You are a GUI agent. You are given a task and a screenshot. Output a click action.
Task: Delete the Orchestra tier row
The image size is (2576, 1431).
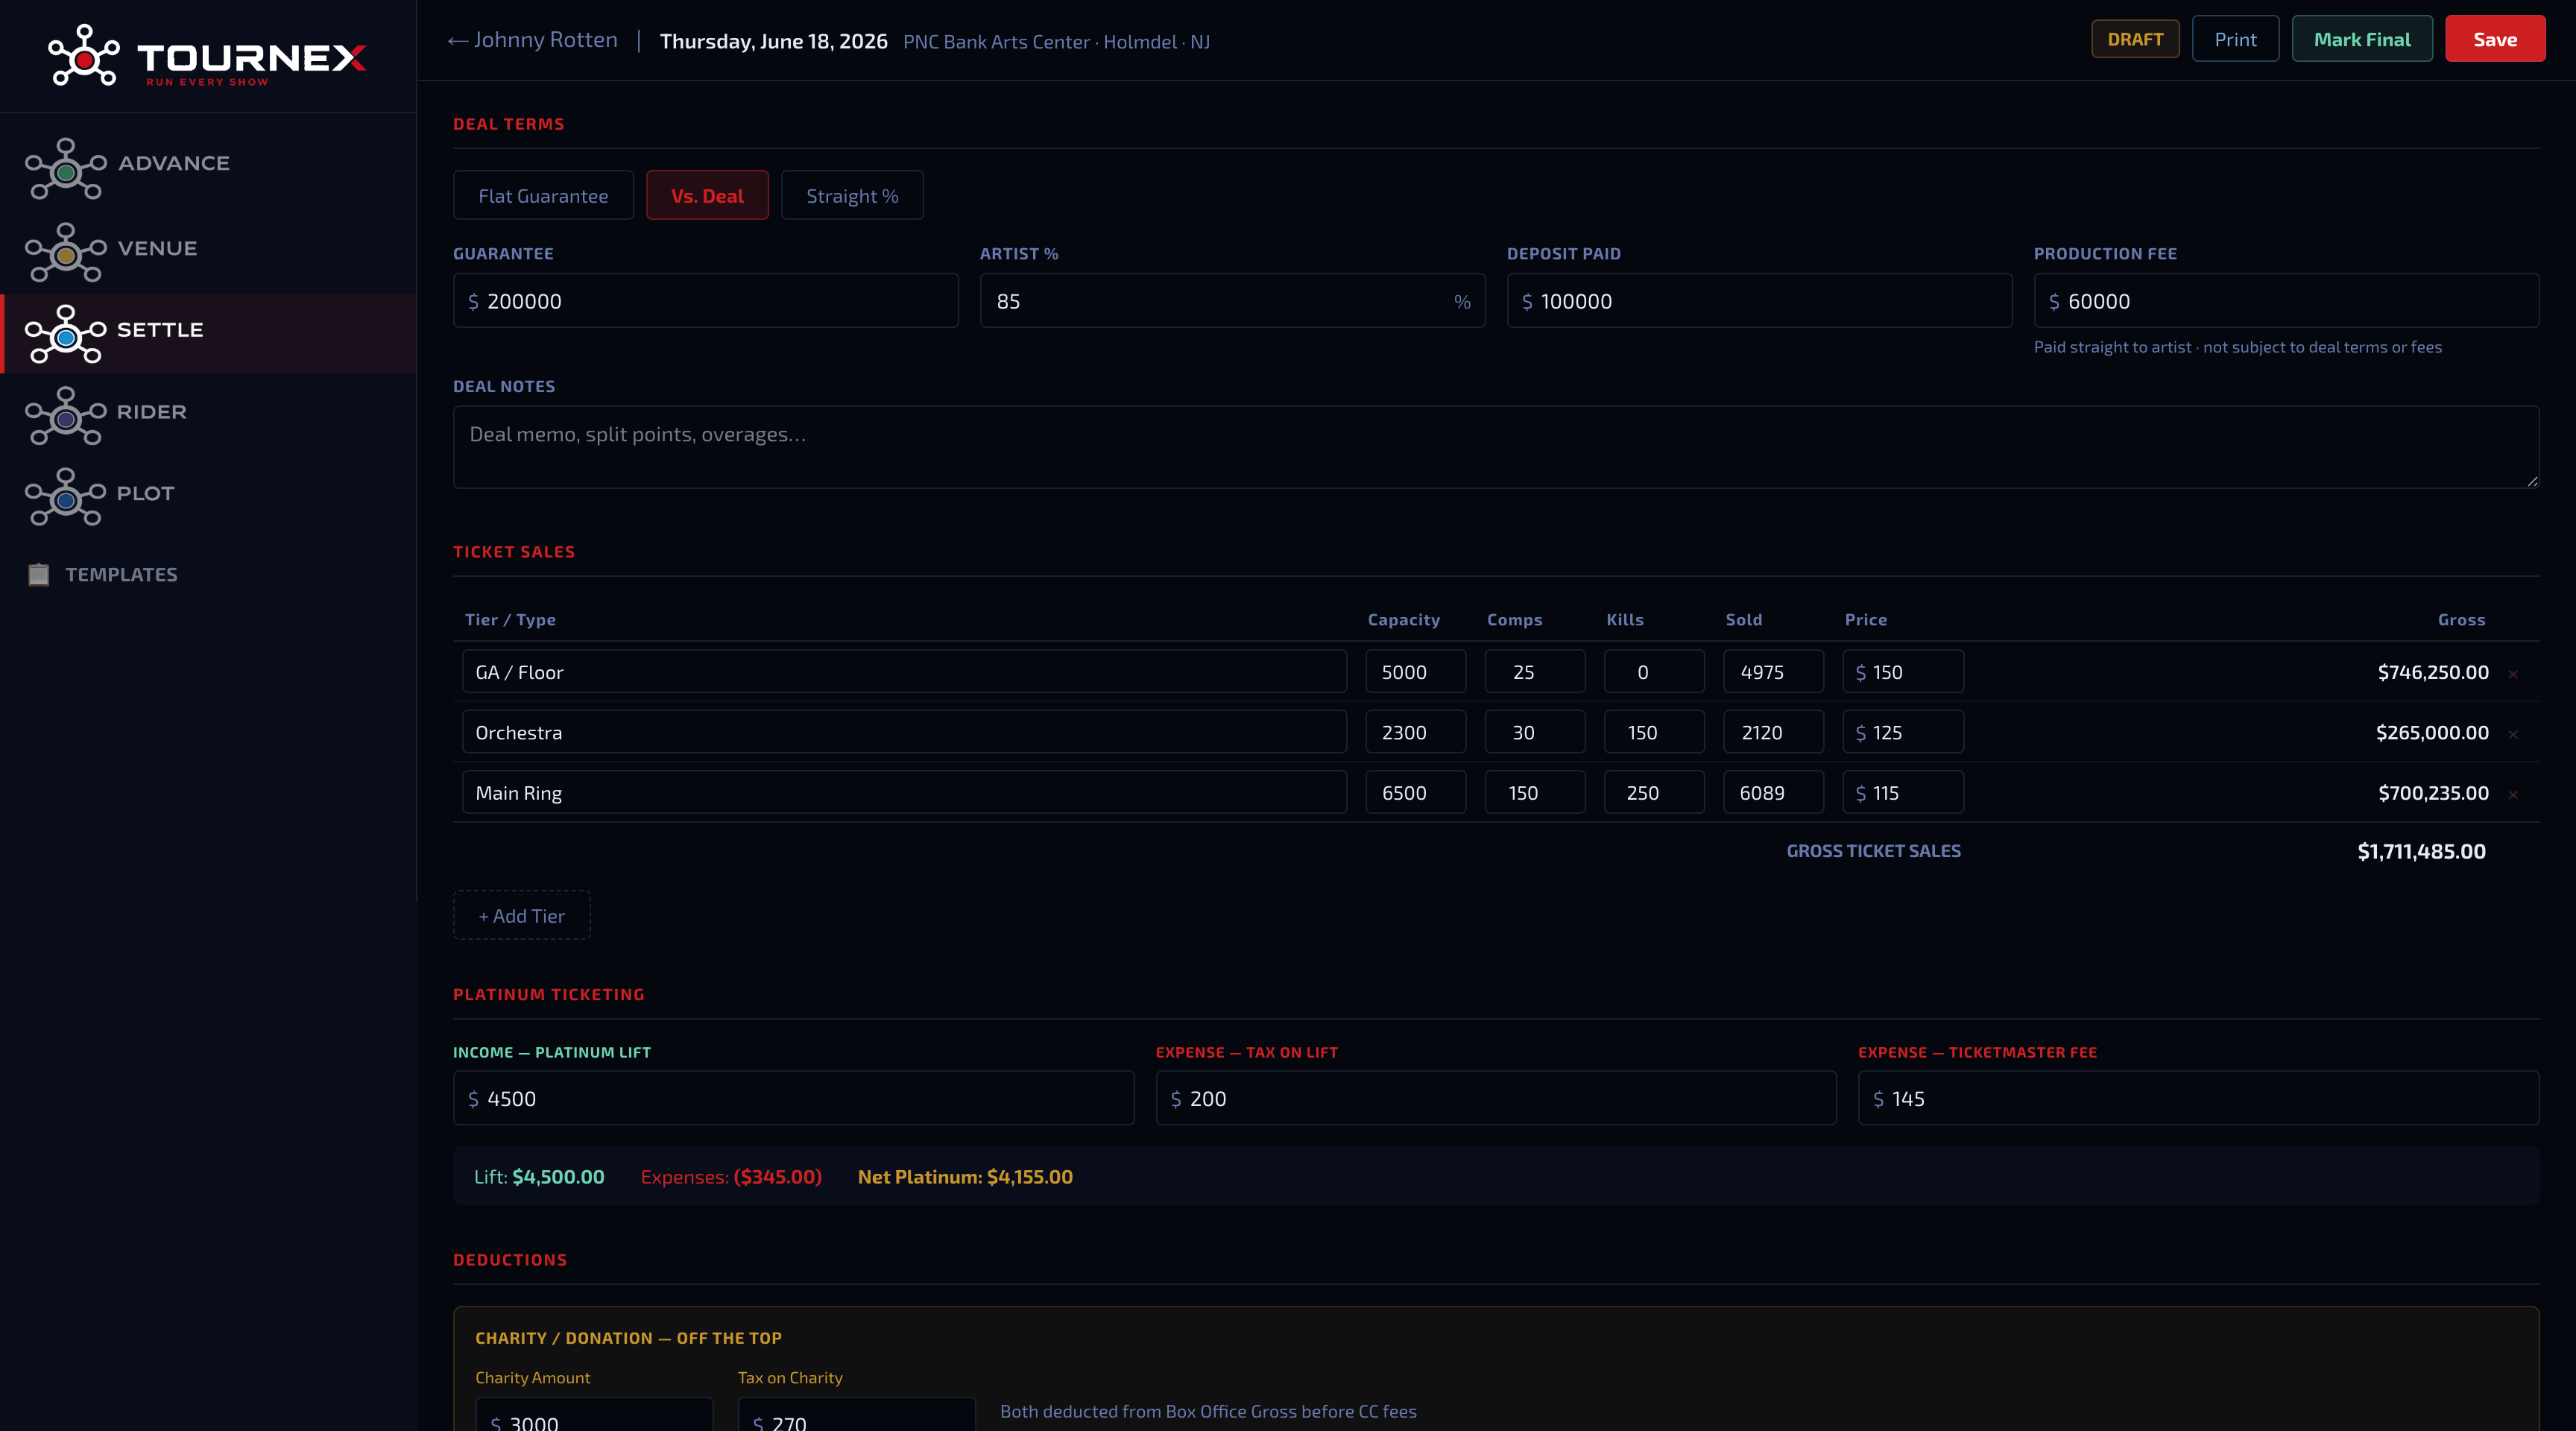click(x=2513, y=734)
